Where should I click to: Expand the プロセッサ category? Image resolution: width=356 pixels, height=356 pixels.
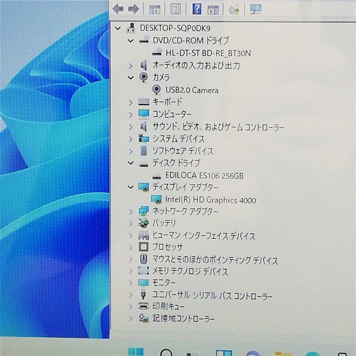(x=131, y=247)
